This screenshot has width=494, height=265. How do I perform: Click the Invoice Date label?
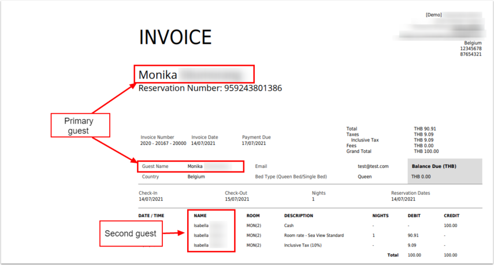(x=205, y=137)
